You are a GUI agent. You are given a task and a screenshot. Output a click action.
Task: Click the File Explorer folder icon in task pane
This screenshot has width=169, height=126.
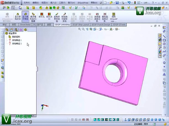tap(160, 44)
